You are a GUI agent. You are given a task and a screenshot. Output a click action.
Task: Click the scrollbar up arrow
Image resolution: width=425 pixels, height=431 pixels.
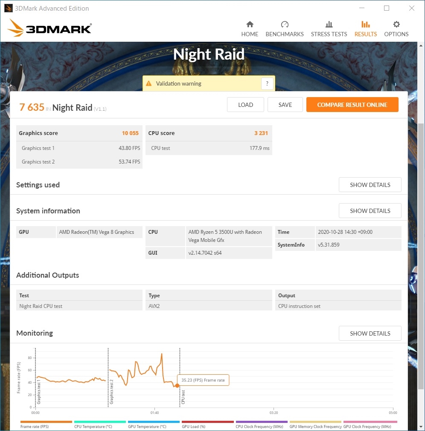(421, 46)
